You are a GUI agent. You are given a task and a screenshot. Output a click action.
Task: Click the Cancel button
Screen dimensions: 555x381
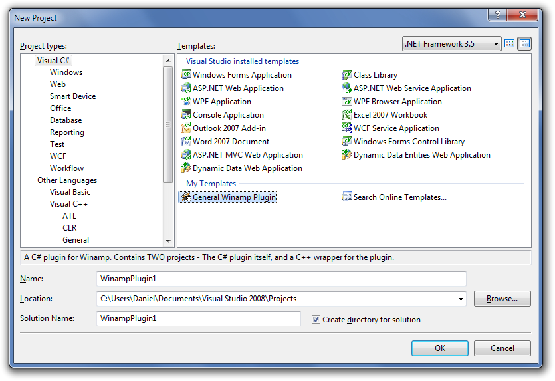coord(502,348)
